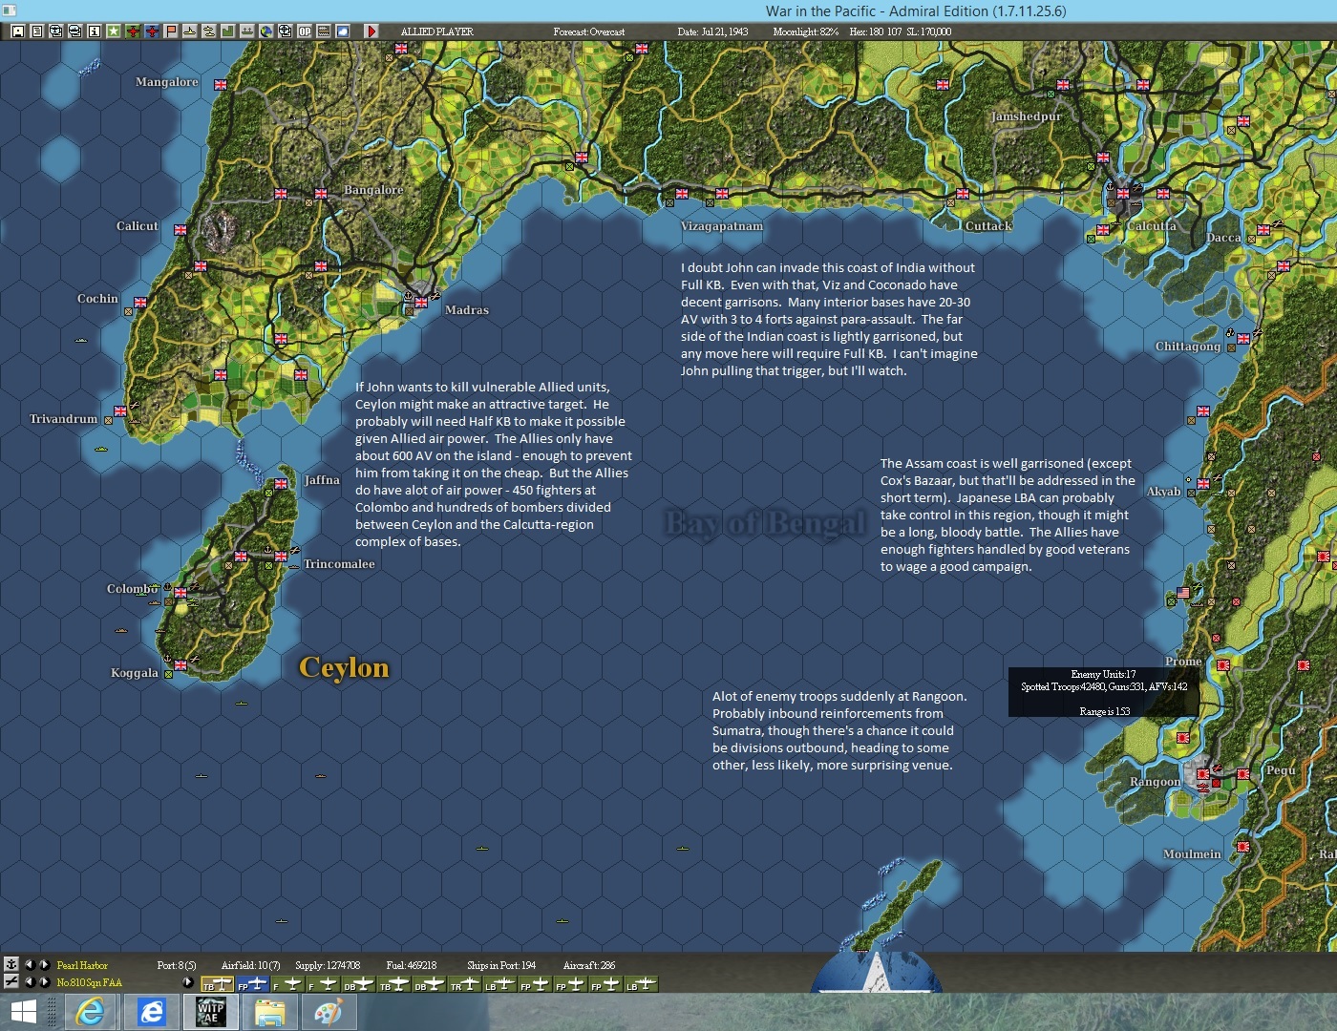Go to next air unit arrow before No.810 Sqn FAA
1337x1031 pixels.
[44, 981]
